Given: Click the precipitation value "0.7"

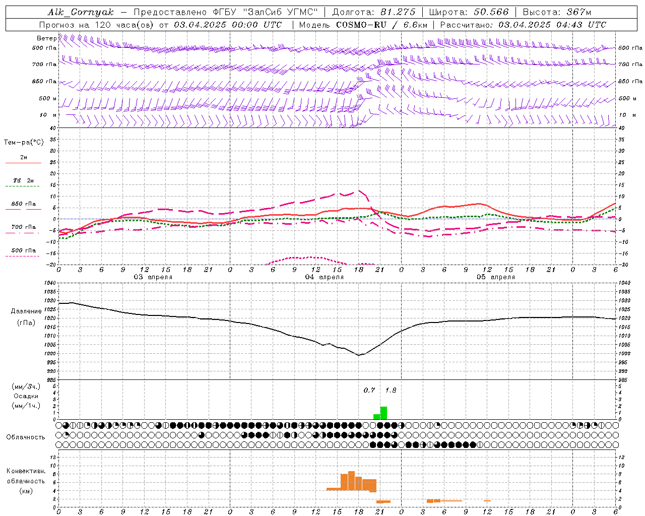Looking at the screenshot, I should [x=369, y=390].
